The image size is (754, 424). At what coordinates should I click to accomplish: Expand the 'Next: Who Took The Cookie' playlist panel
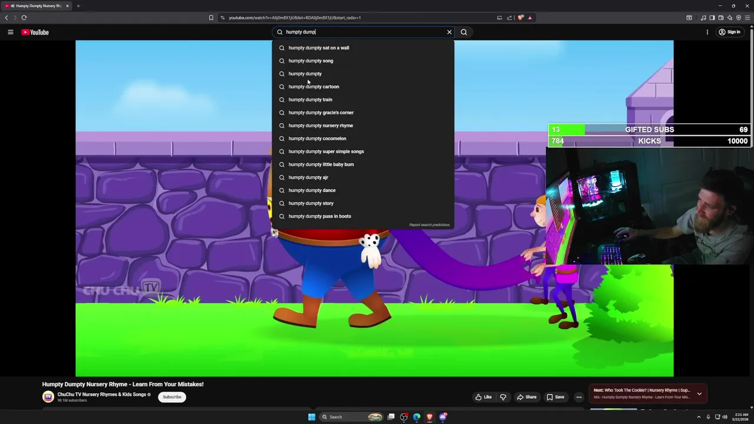[699, 393]
